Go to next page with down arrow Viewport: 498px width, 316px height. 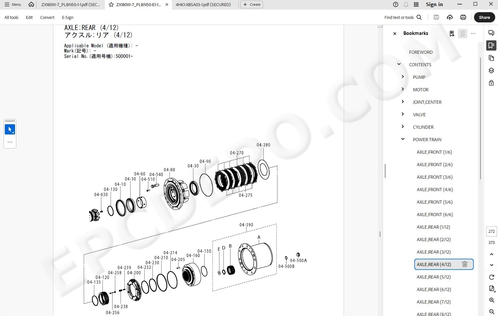(492, 265)
